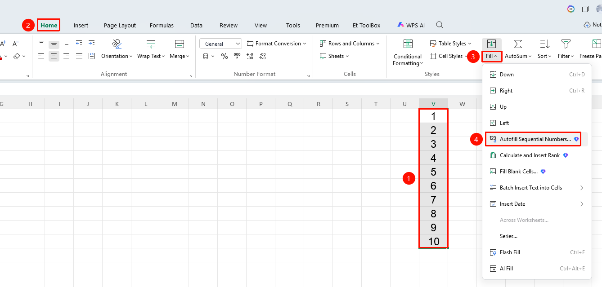Viewport: 602px width, 287px height.
Task: Open the Table Styles dropdown
Action: tap(451, 44)
